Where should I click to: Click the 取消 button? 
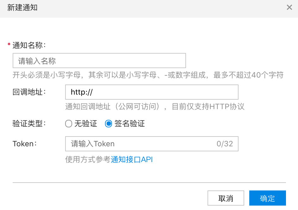[226, 198]
